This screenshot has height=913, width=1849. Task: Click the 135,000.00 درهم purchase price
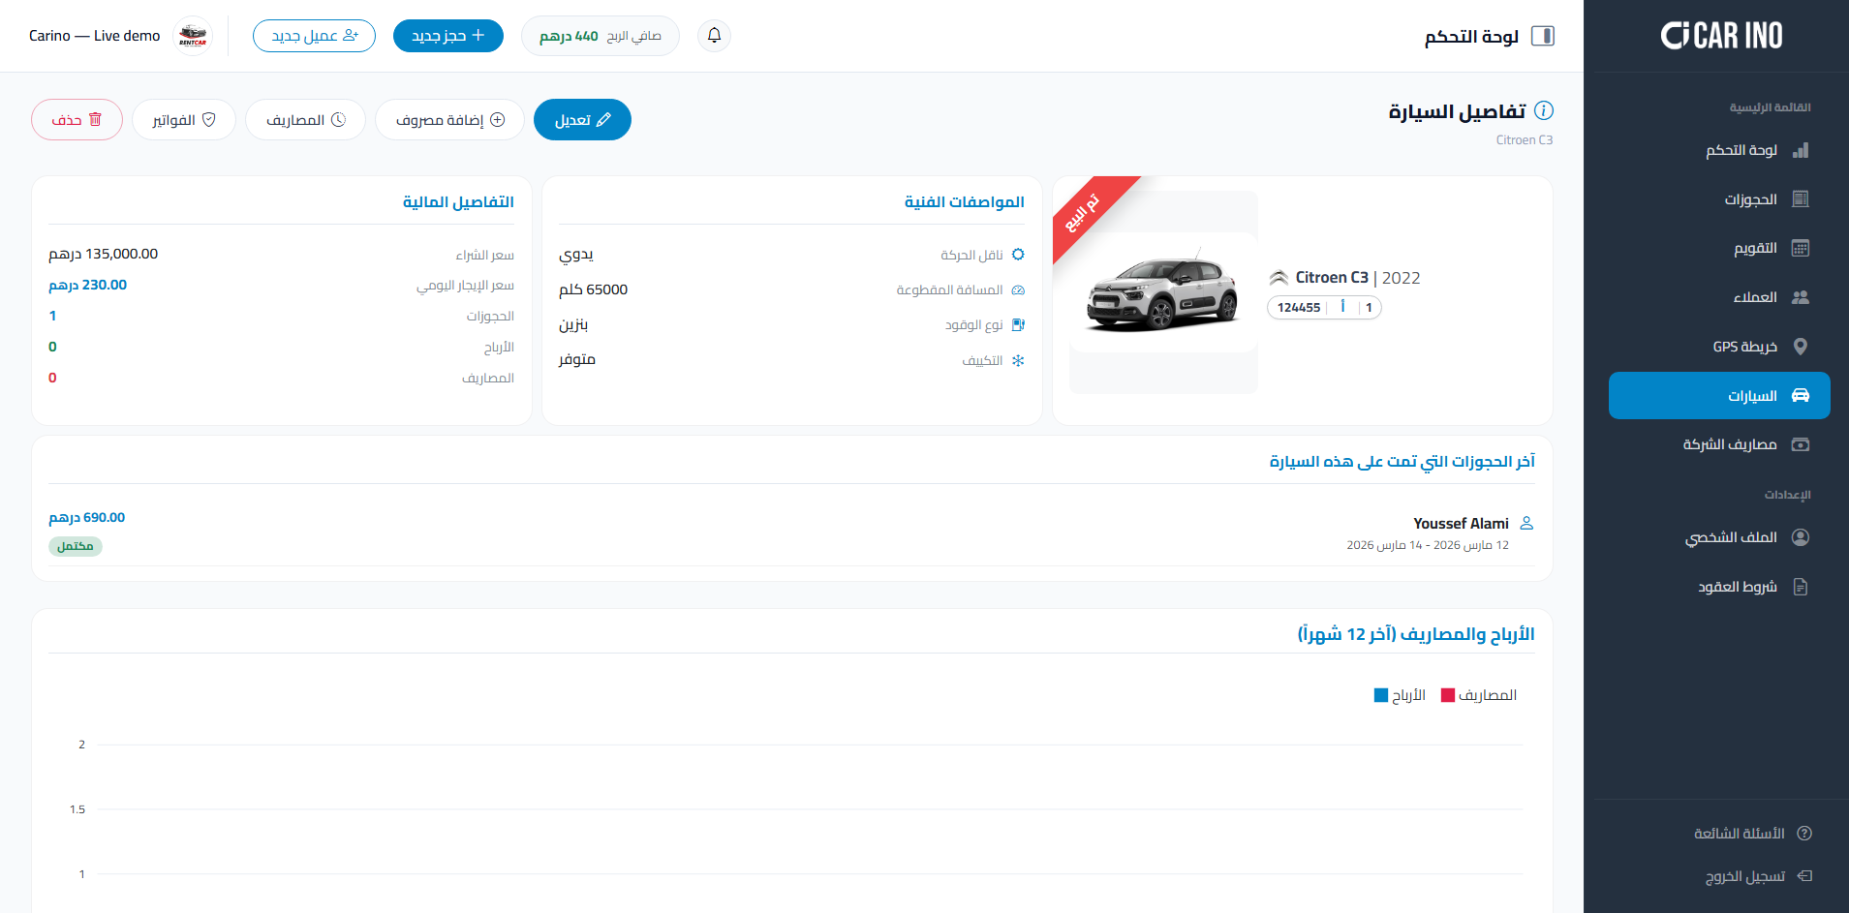[104, 254]
